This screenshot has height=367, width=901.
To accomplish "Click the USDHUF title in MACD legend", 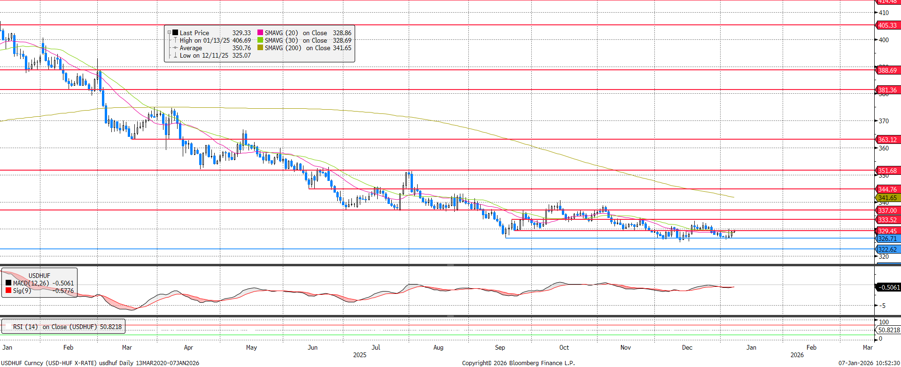I will tap(39, 276).
